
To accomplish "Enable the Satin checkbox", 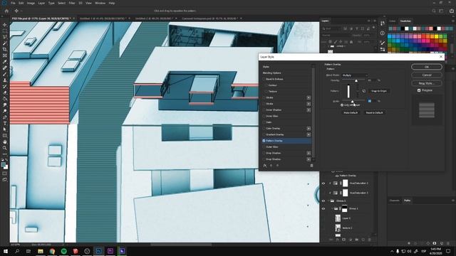I will tap(264, 122).
